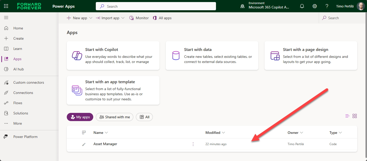
Task: Toggle select-all rows icon in table header
Action: 83,133
